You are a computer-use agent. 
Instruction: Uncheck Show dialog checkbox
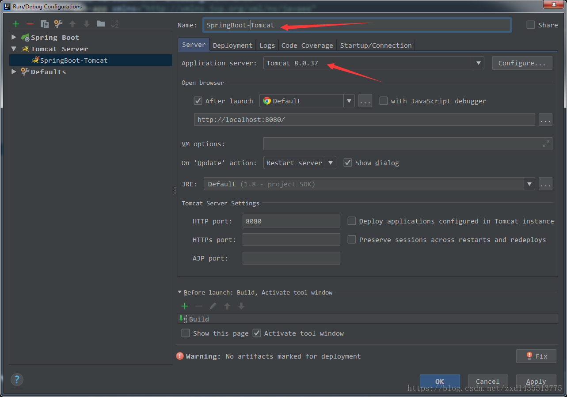click(x=348, y=163)
